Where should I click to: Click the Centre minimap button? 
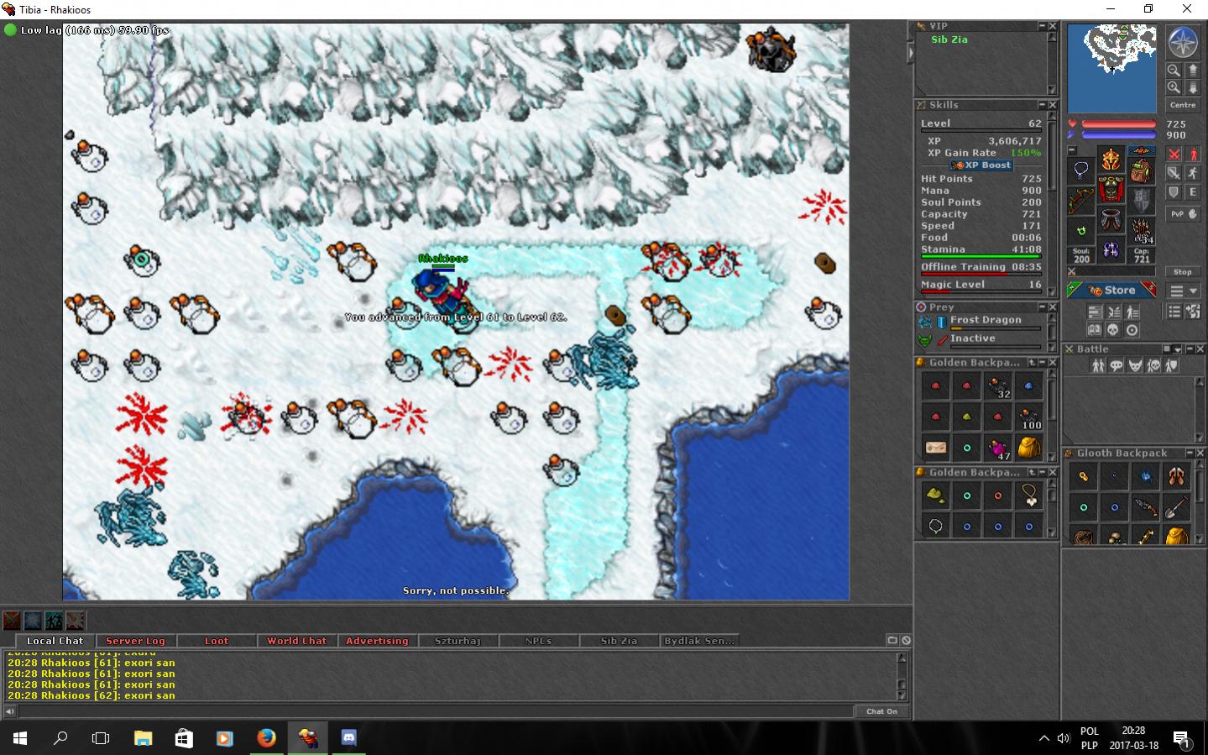1183,105
